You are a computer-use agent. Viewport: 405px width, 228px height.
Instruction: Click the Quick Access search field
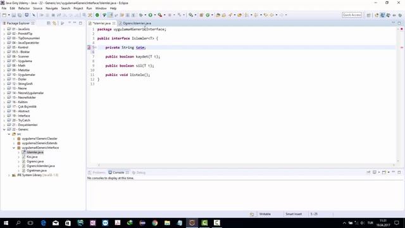coord(352,15)
